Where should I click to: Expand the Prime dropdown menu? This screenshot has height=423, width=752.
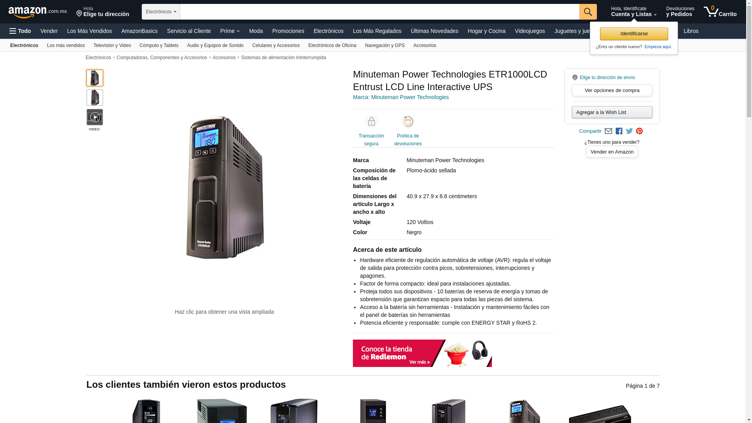[230, 31]
